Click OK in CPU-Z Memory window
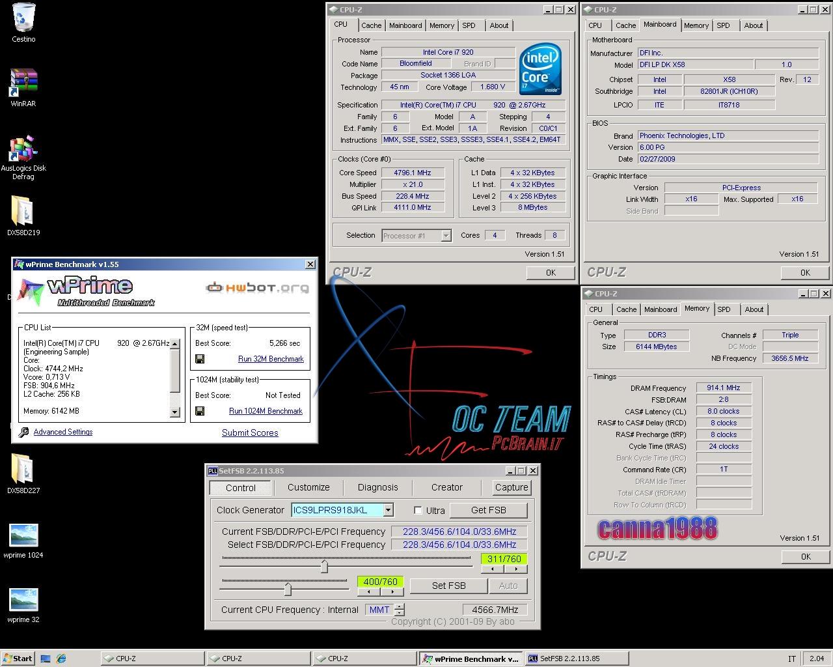Screen dimensions: 833x667 806,556
